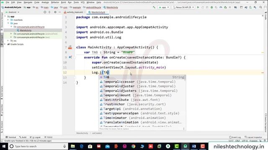
Task: Click the UTF-8 encoding status item
Action: point(245,141)
